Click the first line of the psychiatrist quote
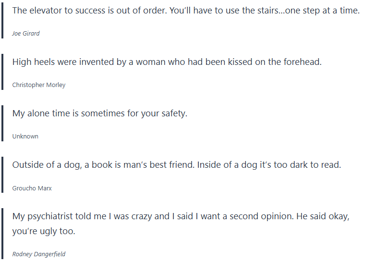The height and width of the screenshot is (262, 389). 181,216
